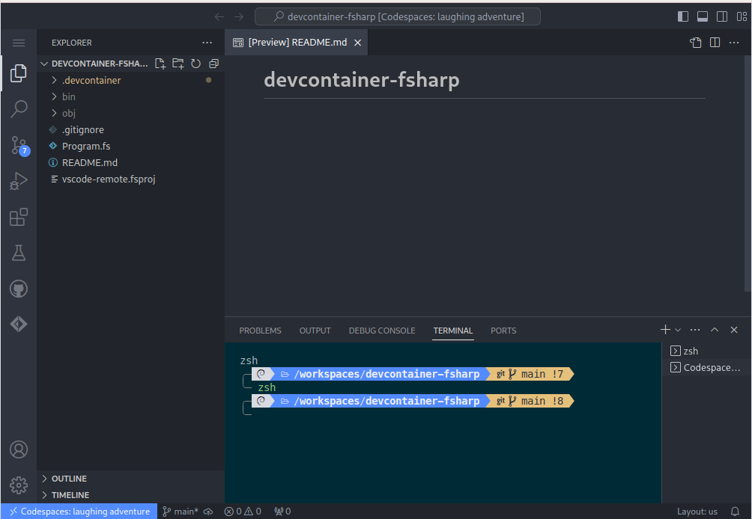
Task: Collapse all folders in Explorer
Action: pos(214,64)
